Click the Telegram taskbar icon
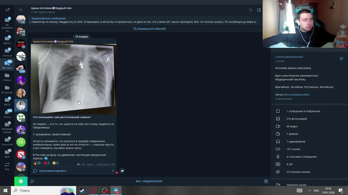 click(x=116, y=190)
